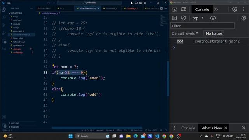Toggle the bottom panel layout icon
249x140 pixels.
[136, 3]
